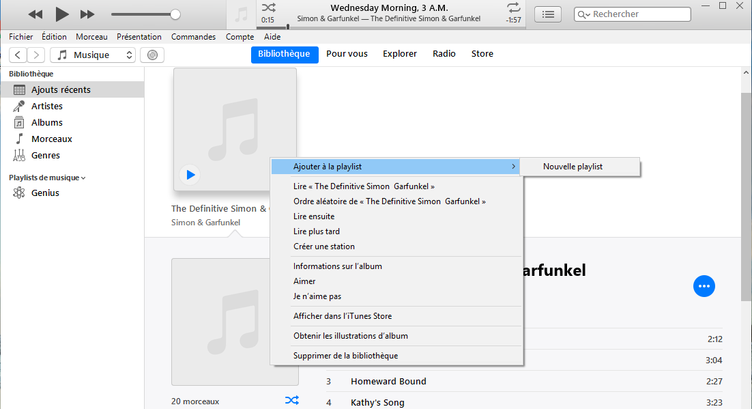Adjust the volume slider knob

tap(175, 14)
